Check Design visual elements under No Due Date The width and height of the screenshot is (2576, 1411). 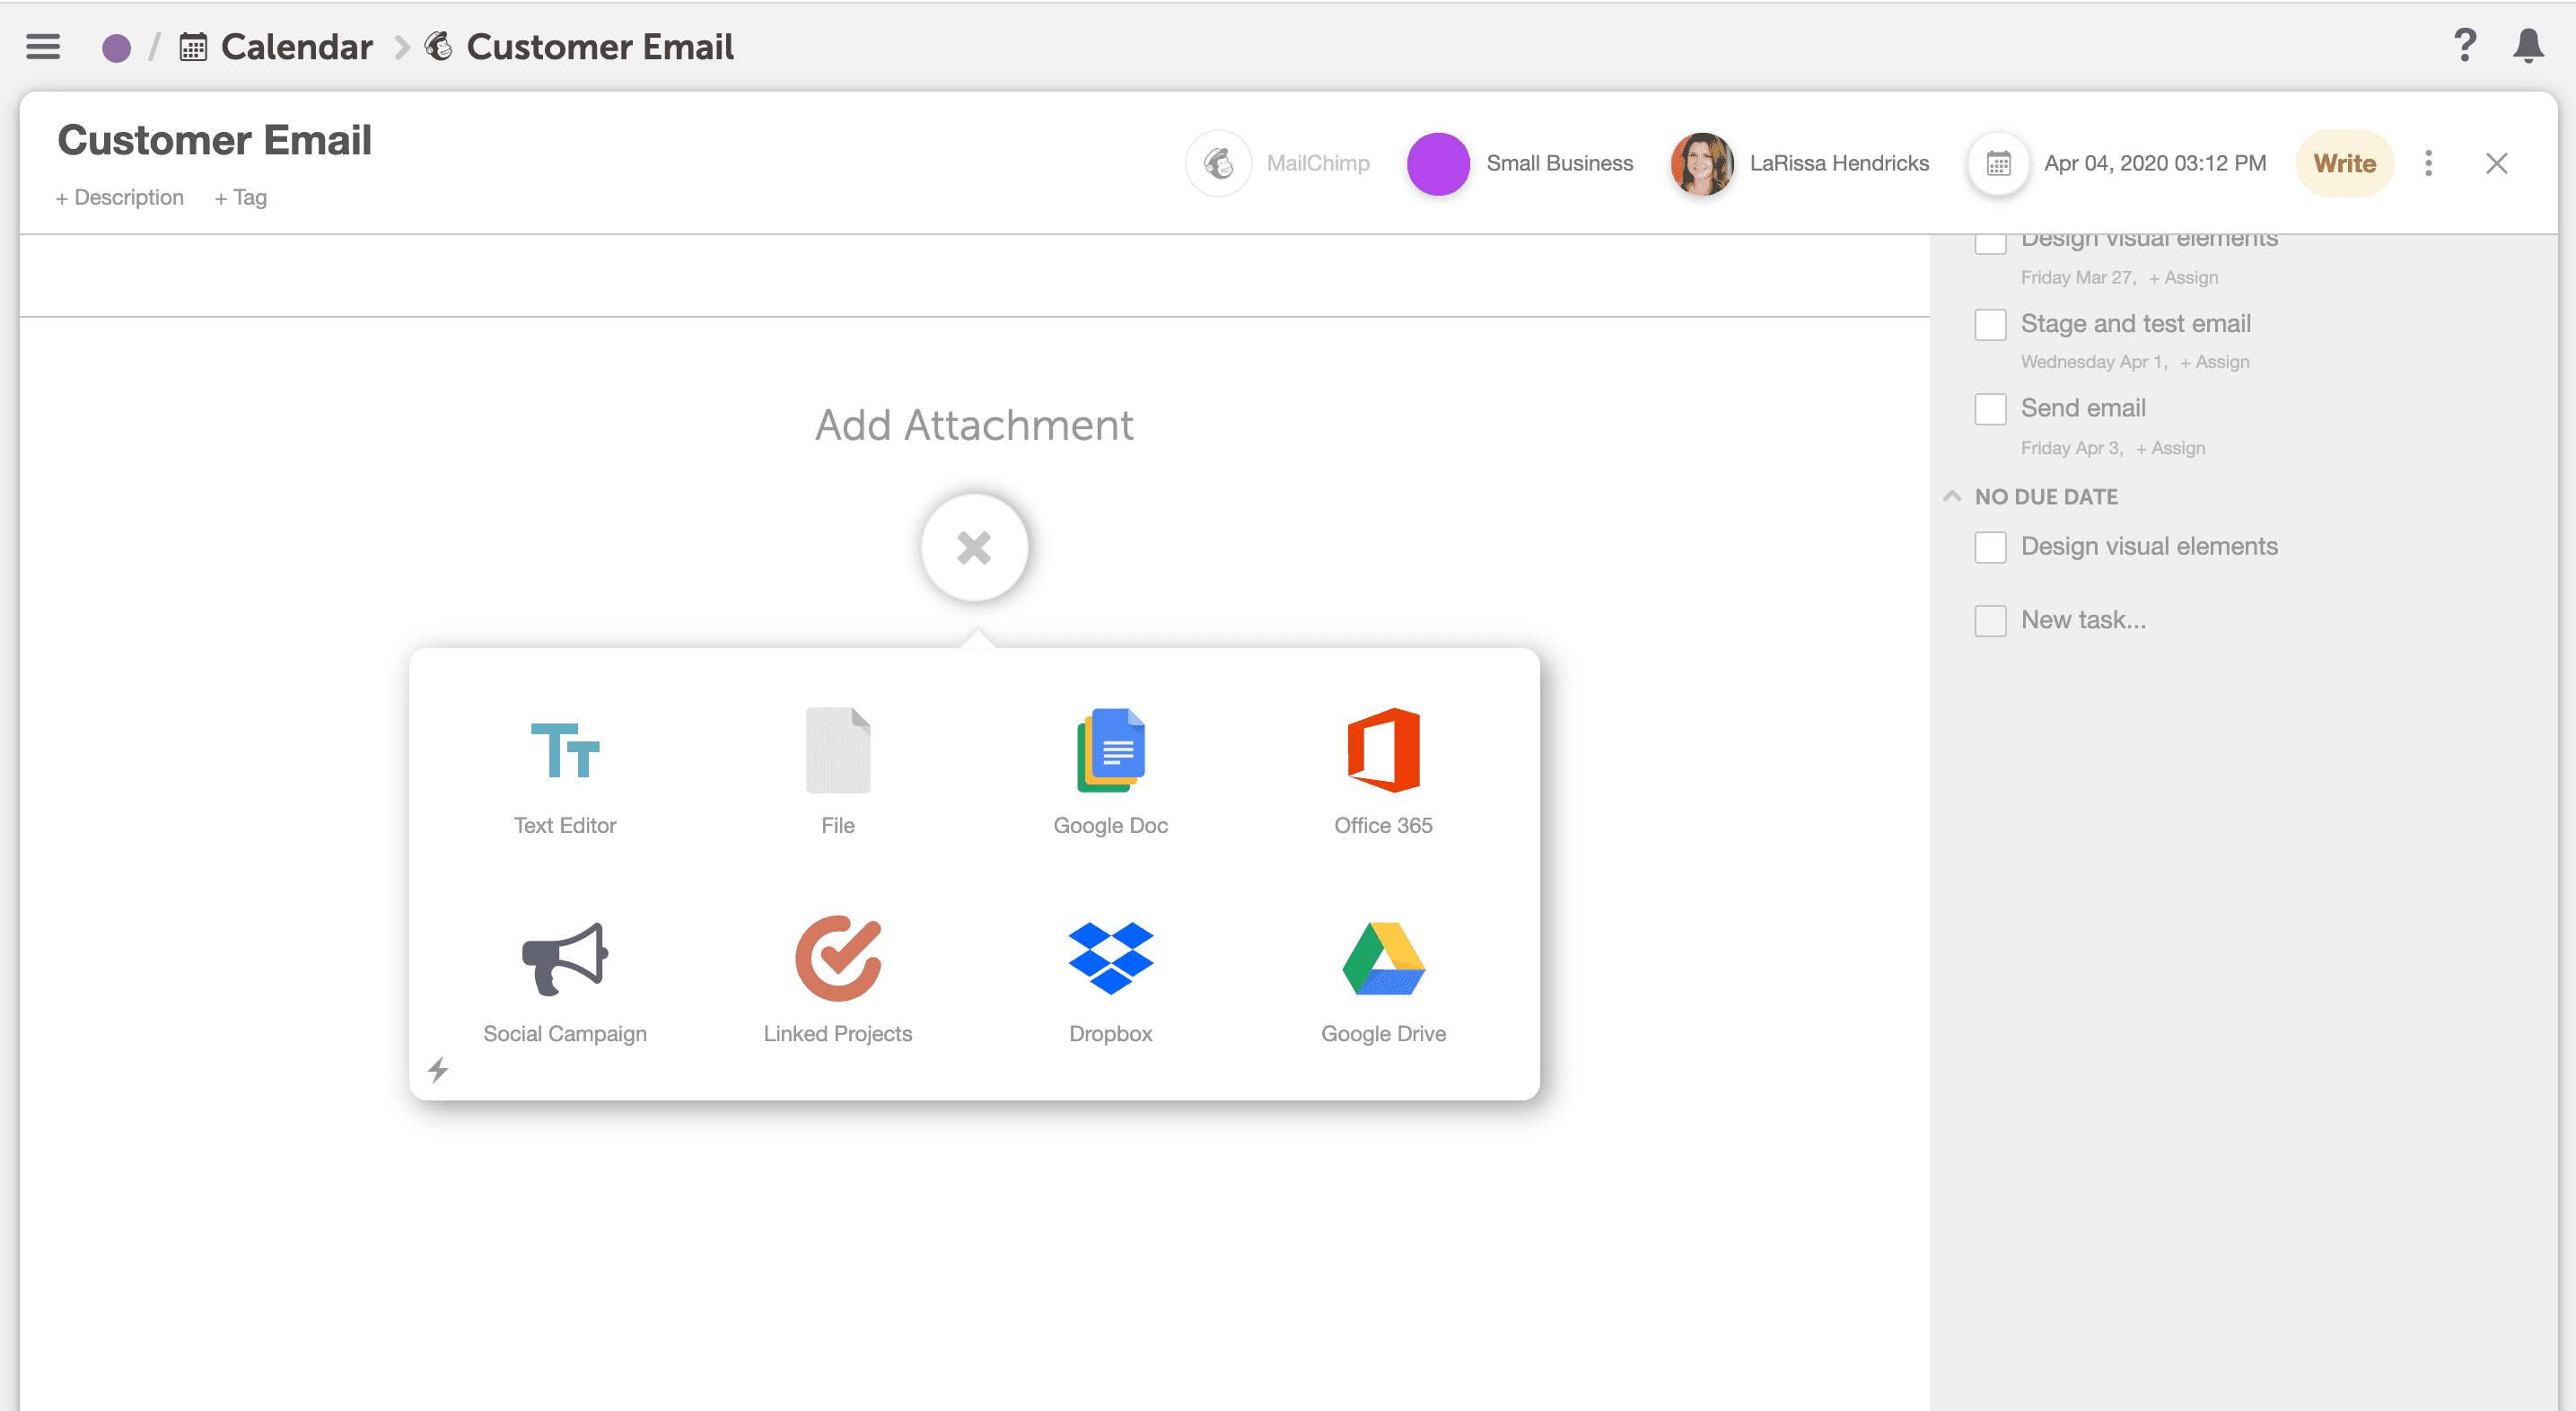pos(1990,547)
